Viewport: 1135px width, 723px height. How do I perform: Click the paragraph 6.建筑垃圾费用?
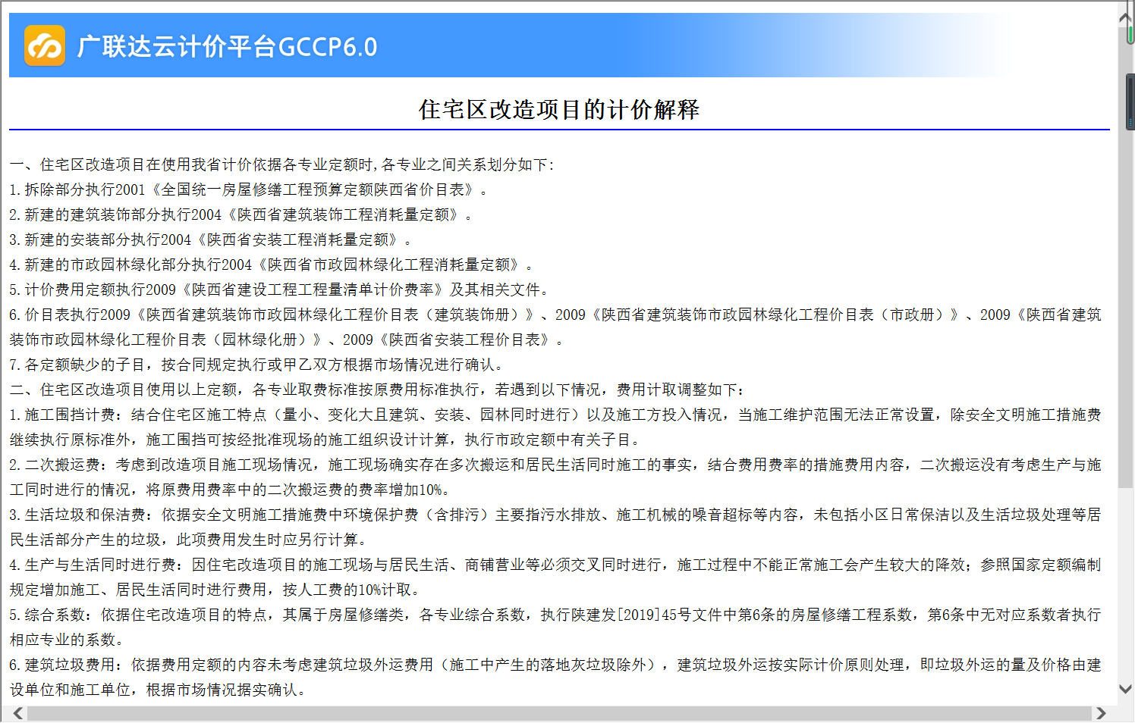tap(555, 677)
